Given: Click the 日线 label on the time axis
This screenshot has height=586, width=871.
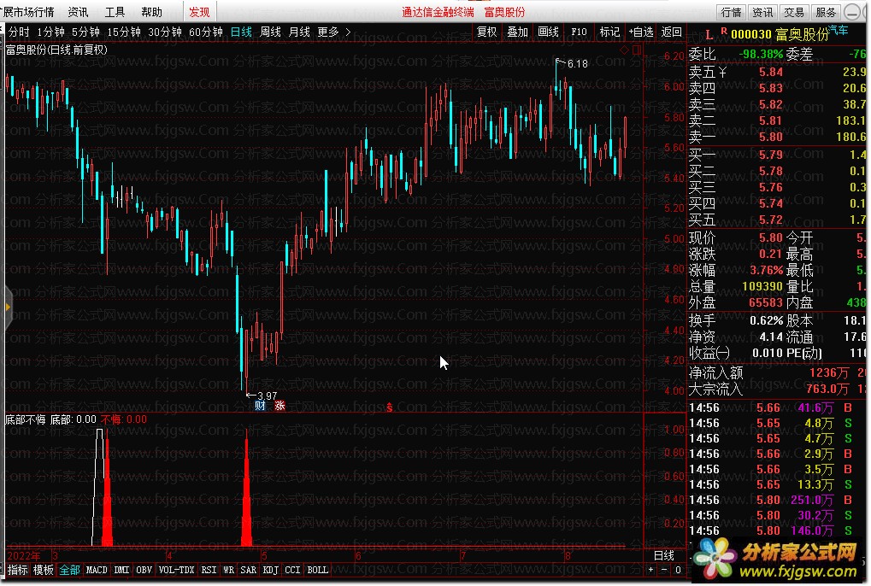Looking at the screenshot, I should (664, 555).
